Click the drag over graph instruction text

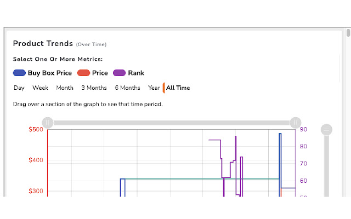tap(88, 104)
